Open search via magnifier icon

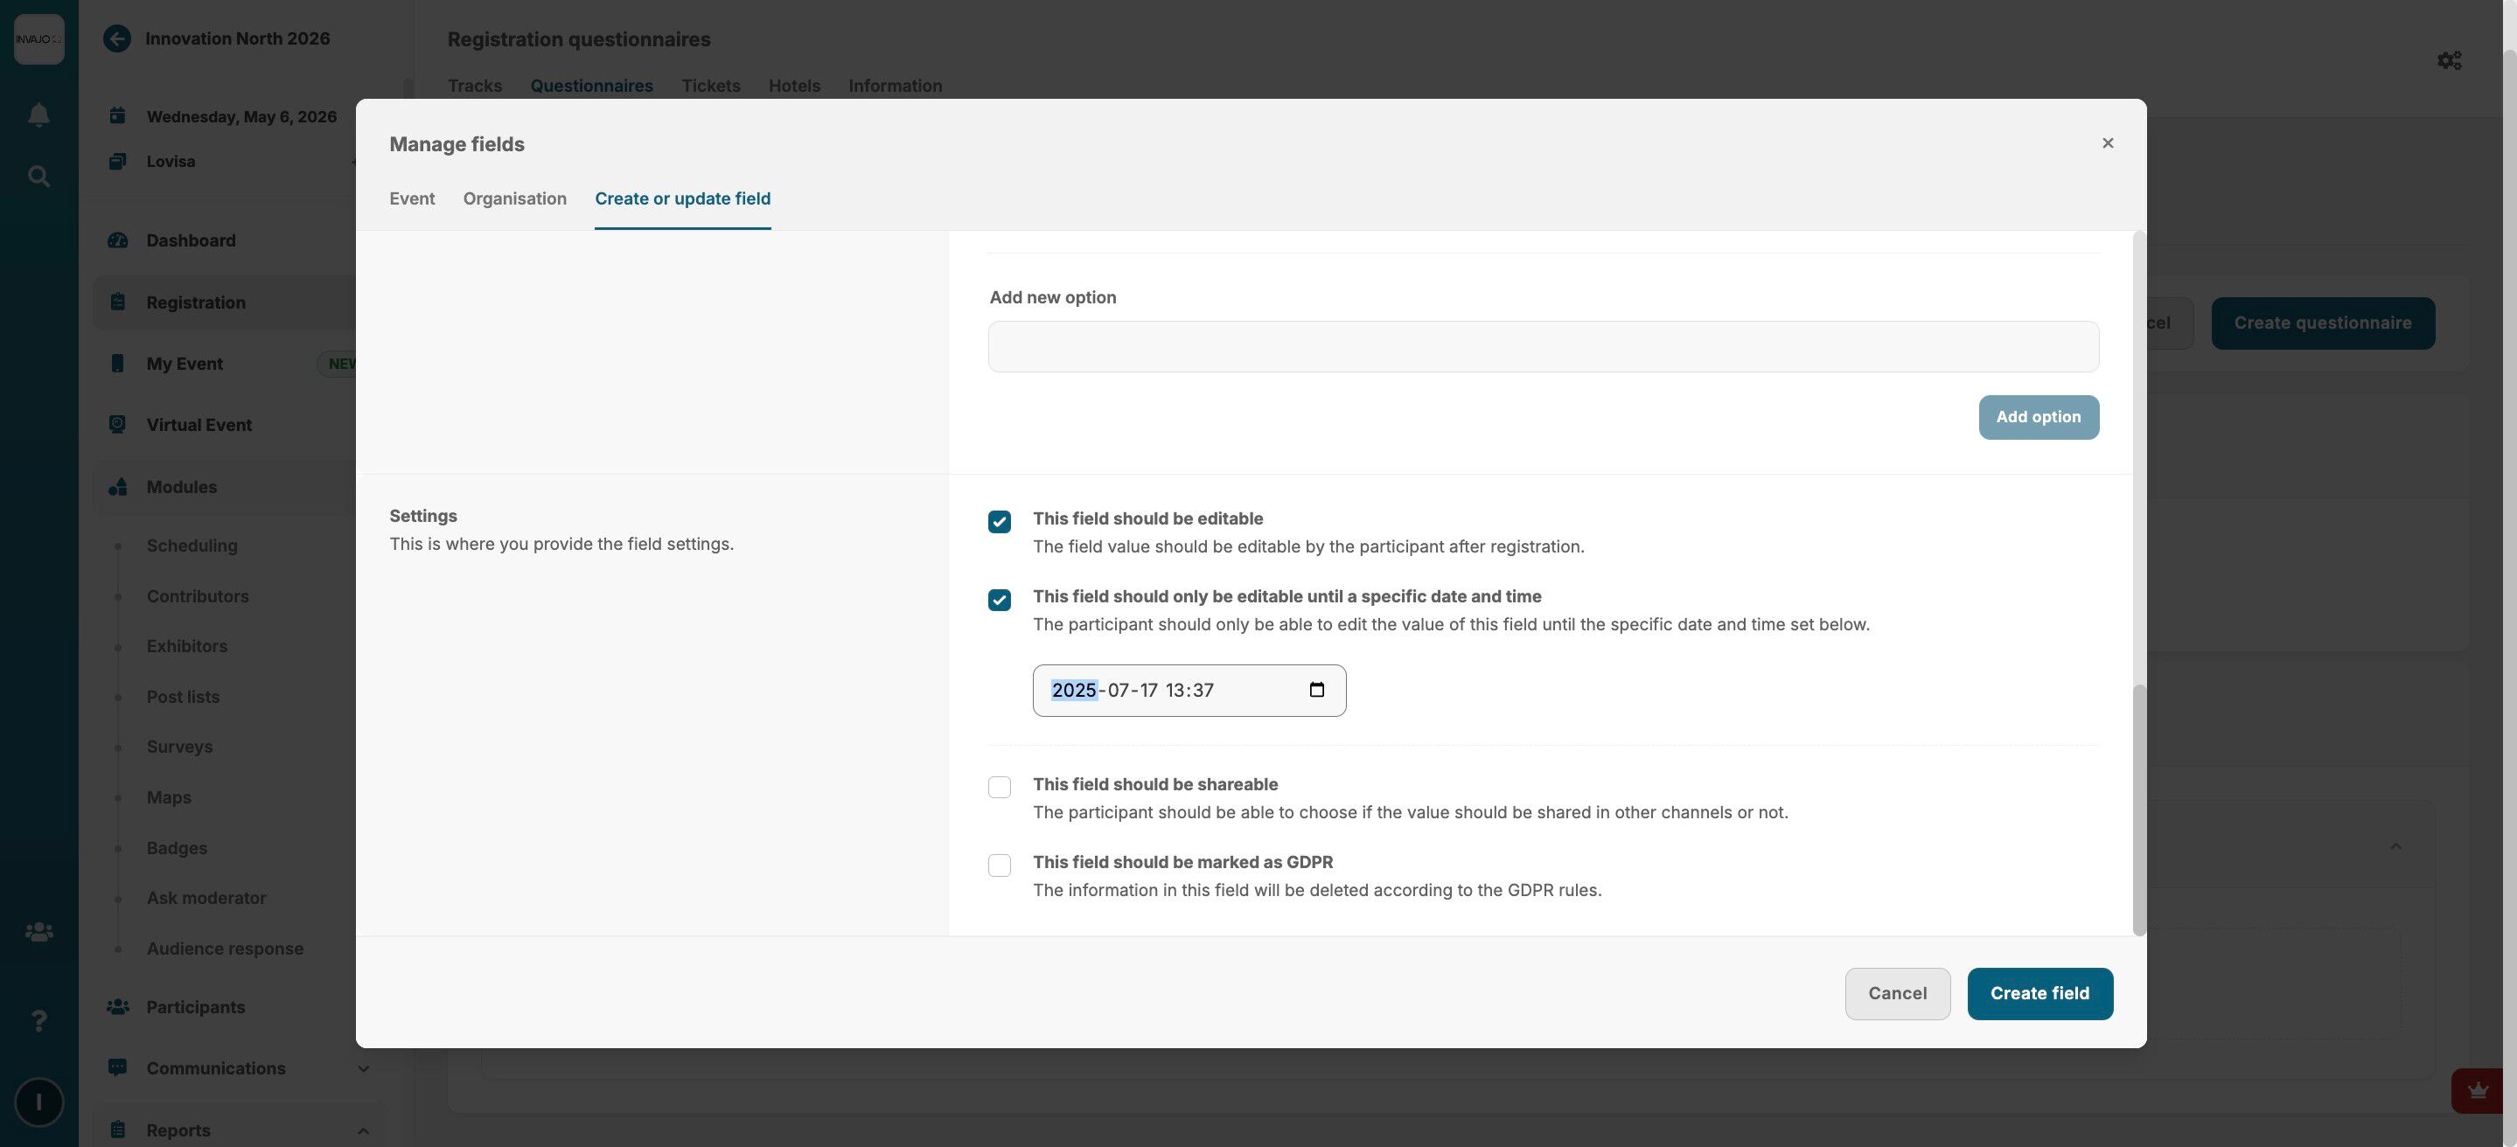[38, 177]
